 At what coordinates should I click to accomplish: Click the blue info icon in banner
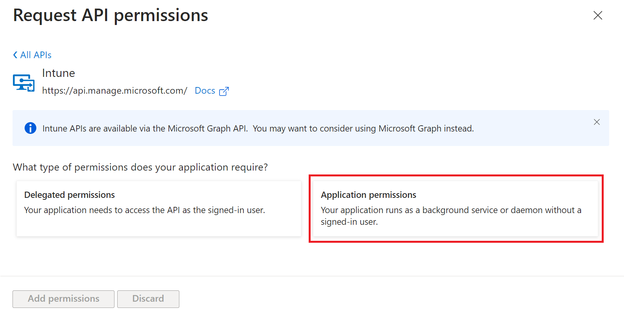30,128
